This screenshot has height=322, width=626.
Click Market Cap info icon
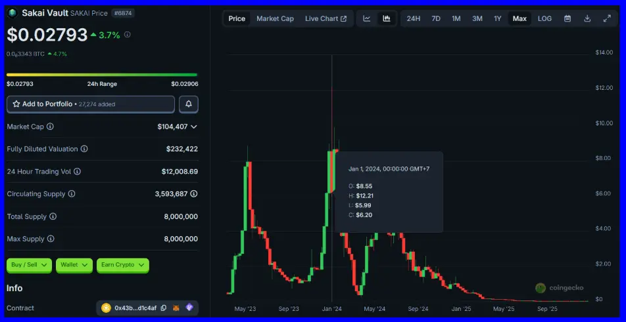50,127
